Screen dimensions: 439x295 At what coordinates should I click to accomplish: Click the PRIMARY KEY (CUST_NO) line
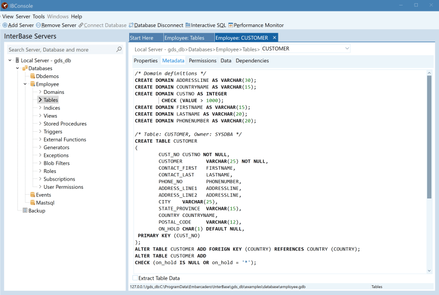(169, 235)
